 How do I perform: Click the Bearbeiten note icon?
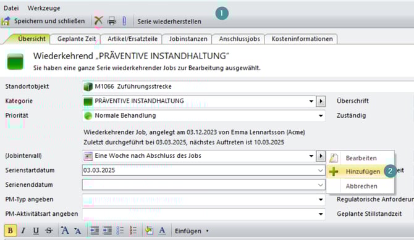coord(334,158)
